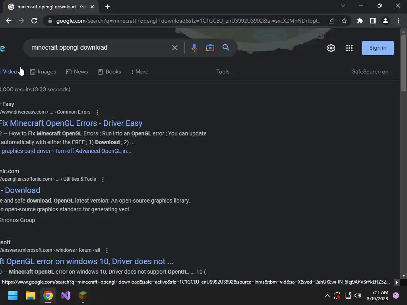The width and height of the screenshot is (407, 305).
Task: Reload the current page
Action: pyautogui.click(x=34, y=21)
